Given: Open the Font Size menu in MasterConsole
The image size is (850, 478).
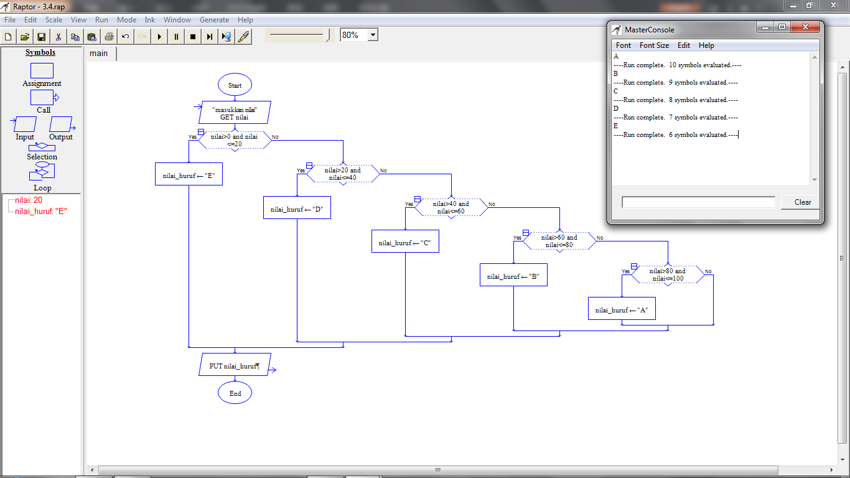Looking at the screenshot, I should (654, 45).
